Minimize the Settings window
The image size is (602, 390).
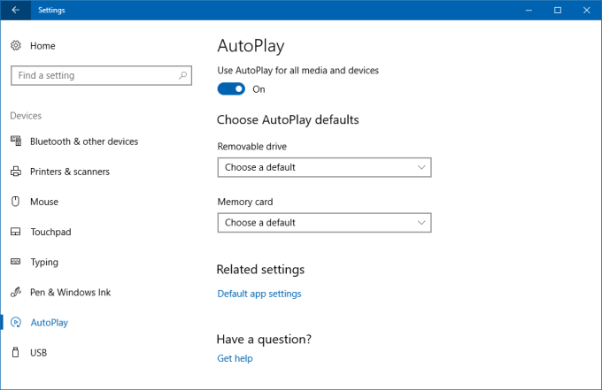(529, 10)
